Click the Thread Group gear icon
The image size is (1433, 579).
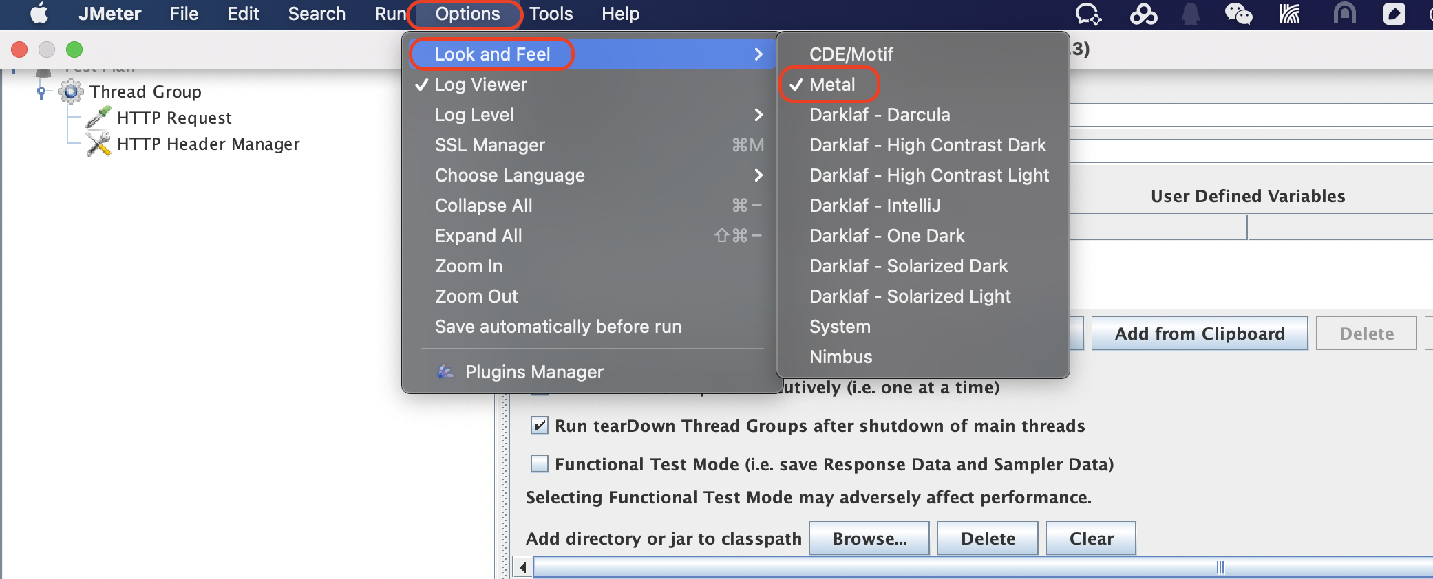coord(70,91)
